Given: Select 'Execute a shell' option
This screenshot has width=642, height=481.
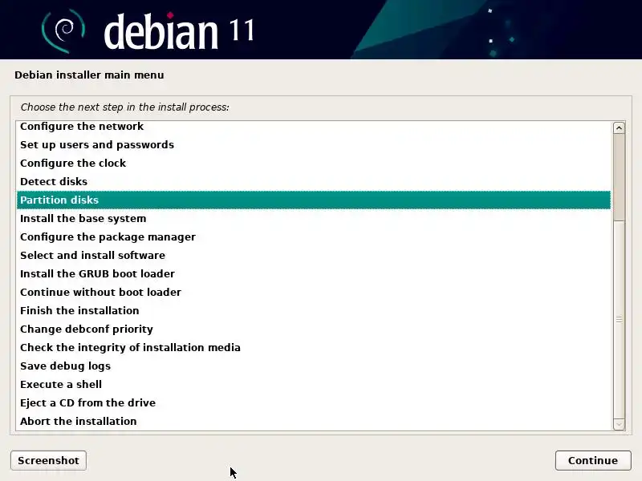Looking at the screenshot, I should coord(314,384).
